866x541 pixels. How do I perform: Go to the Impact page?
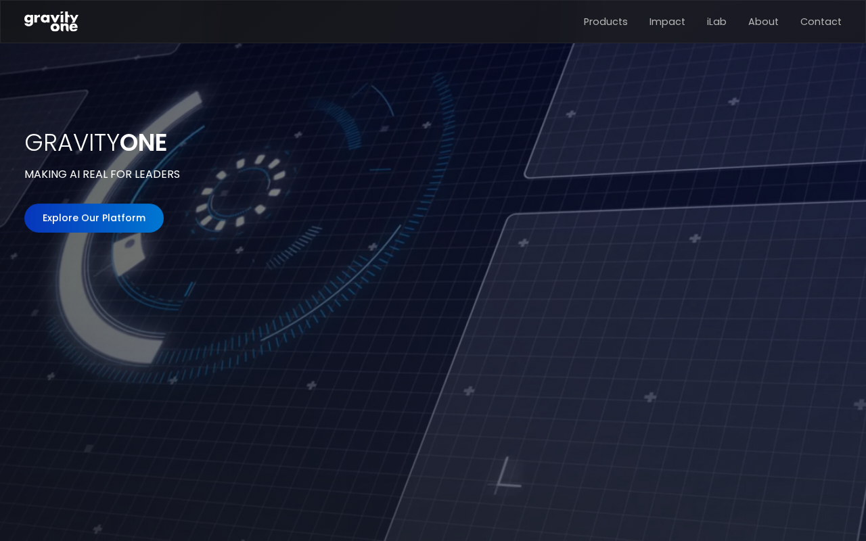(667, 22)
